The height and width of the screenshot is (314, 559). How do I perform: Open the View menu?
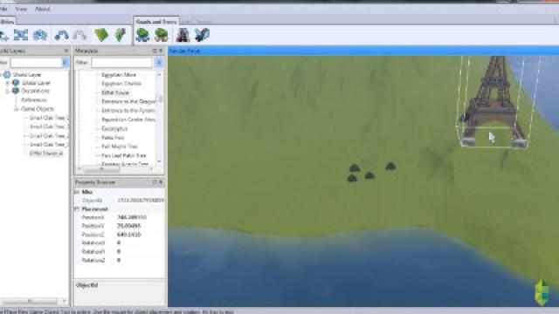(x=21, y=9)
